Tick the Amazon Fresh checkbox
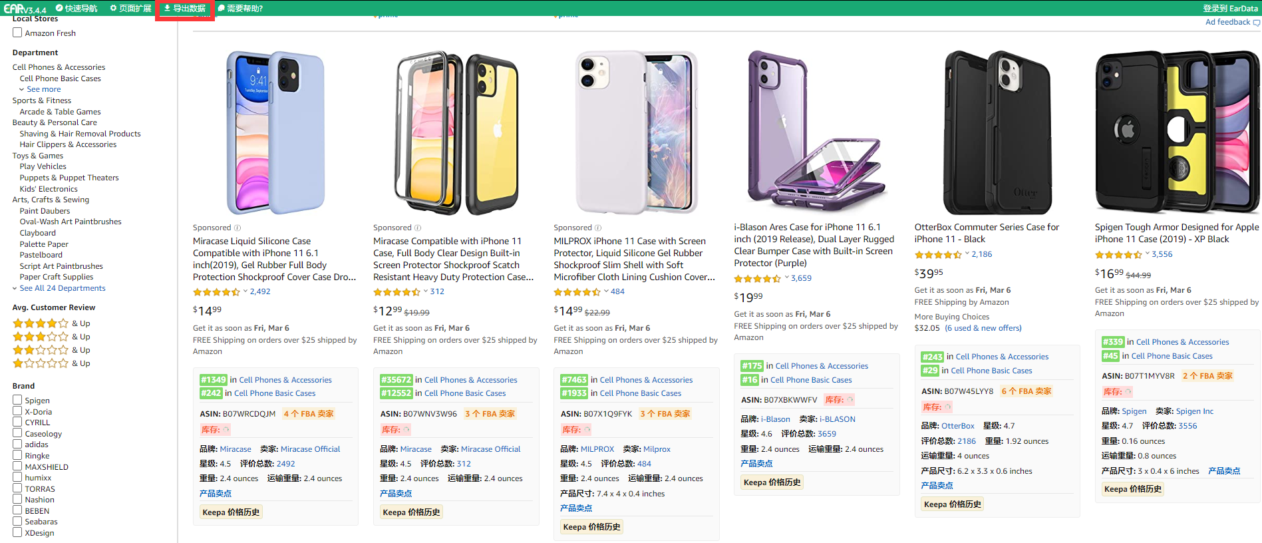 pos(17,33)
